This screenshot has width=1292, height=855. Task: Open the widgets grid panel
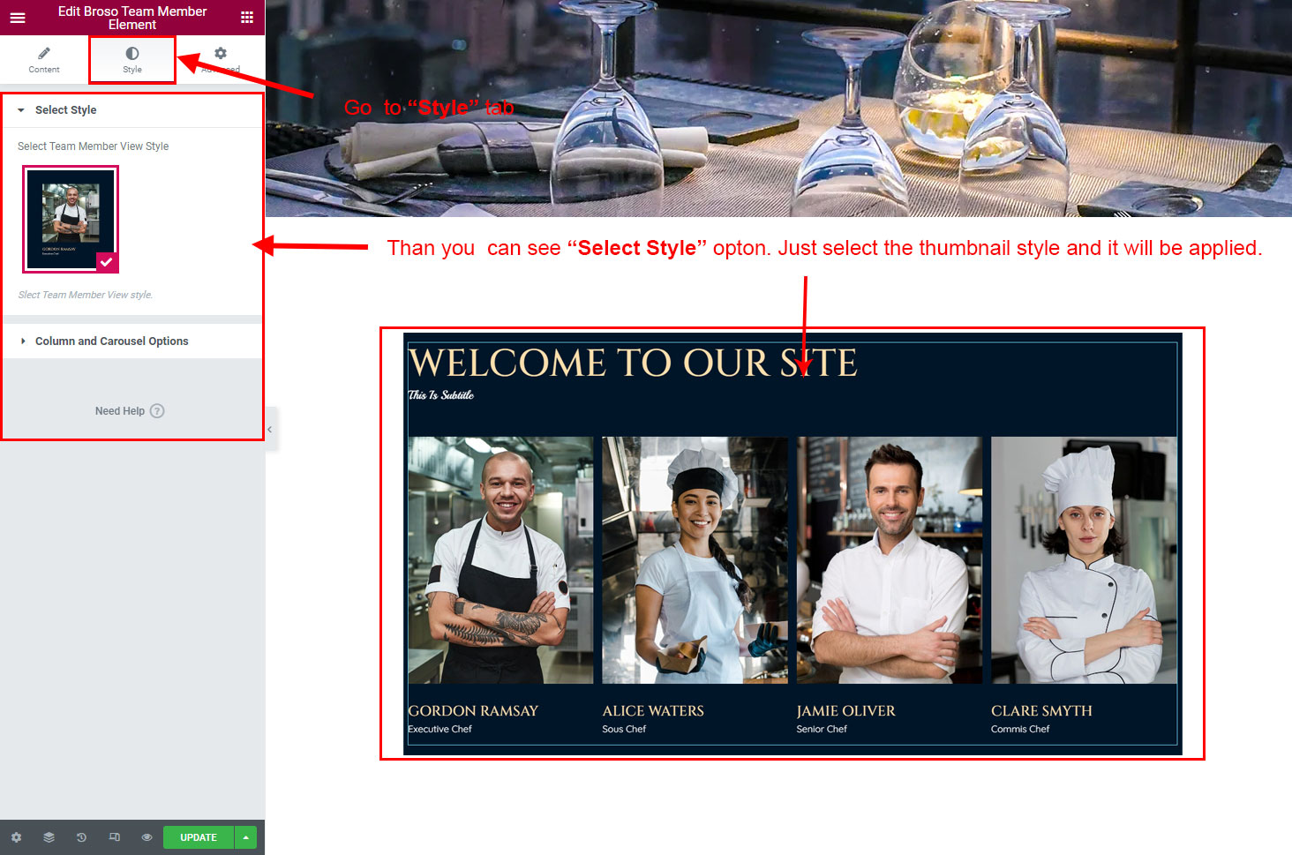[x=247, y=18]
